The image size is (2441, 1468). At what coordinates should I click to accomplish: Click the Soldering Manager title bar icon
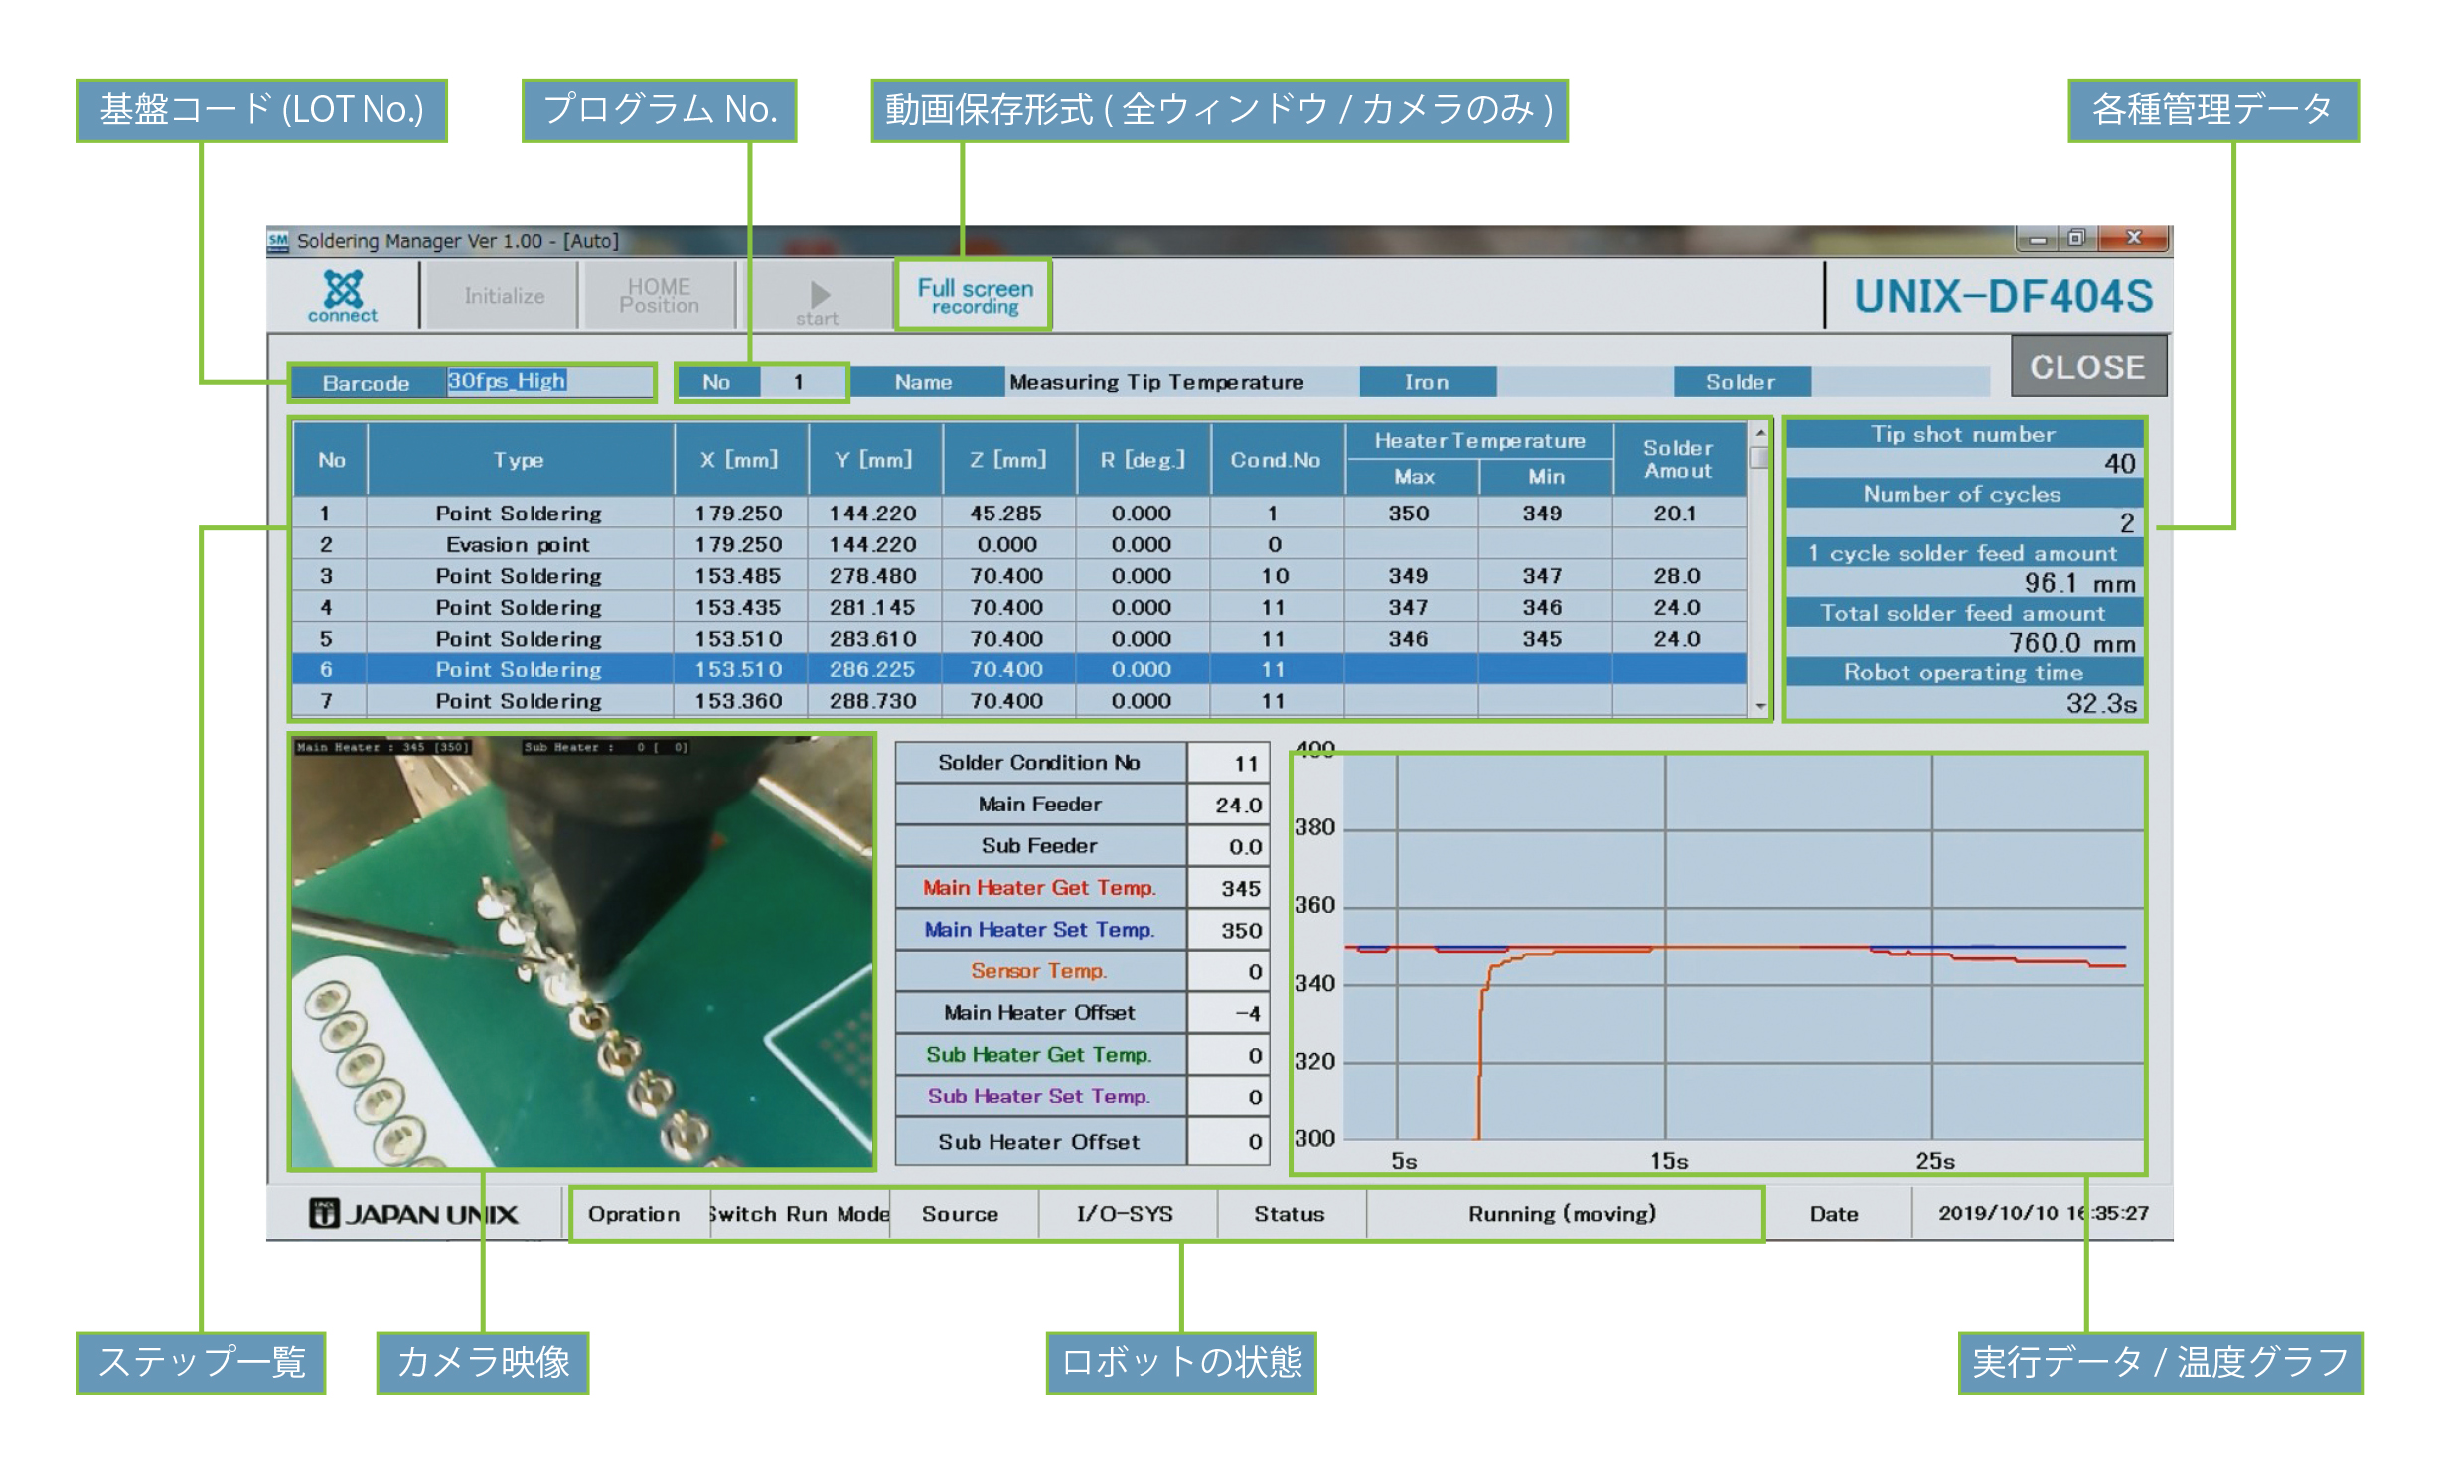coord(278,241)
